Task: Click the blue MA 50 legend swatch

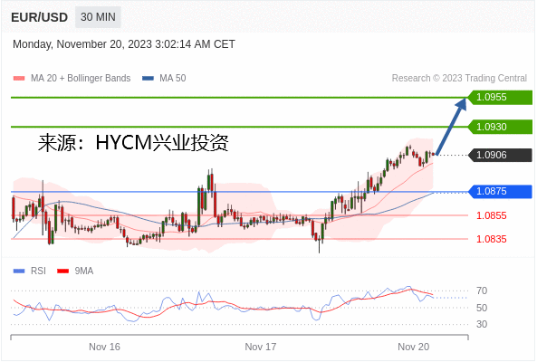Action: click(148, 79)
